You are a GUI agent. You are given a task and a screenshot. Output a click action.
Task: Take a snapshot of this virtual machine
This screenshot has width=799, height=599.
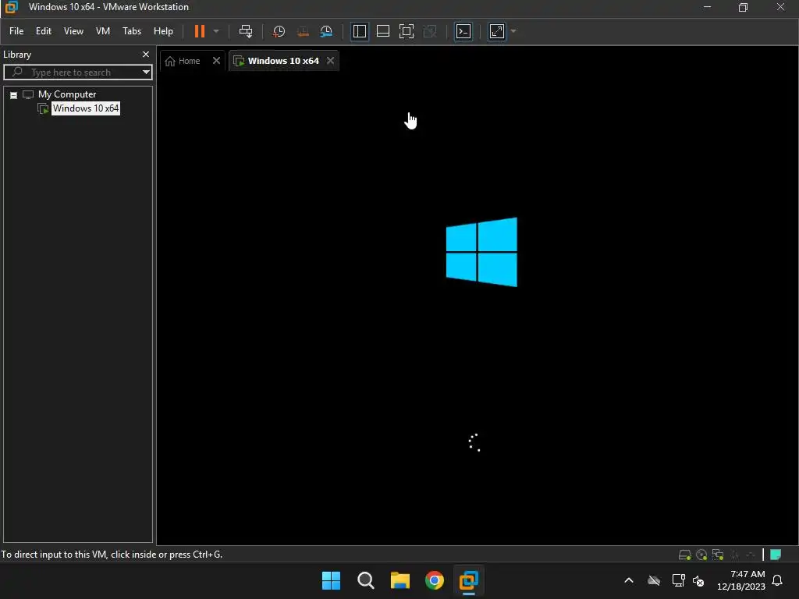pos(279,31)
